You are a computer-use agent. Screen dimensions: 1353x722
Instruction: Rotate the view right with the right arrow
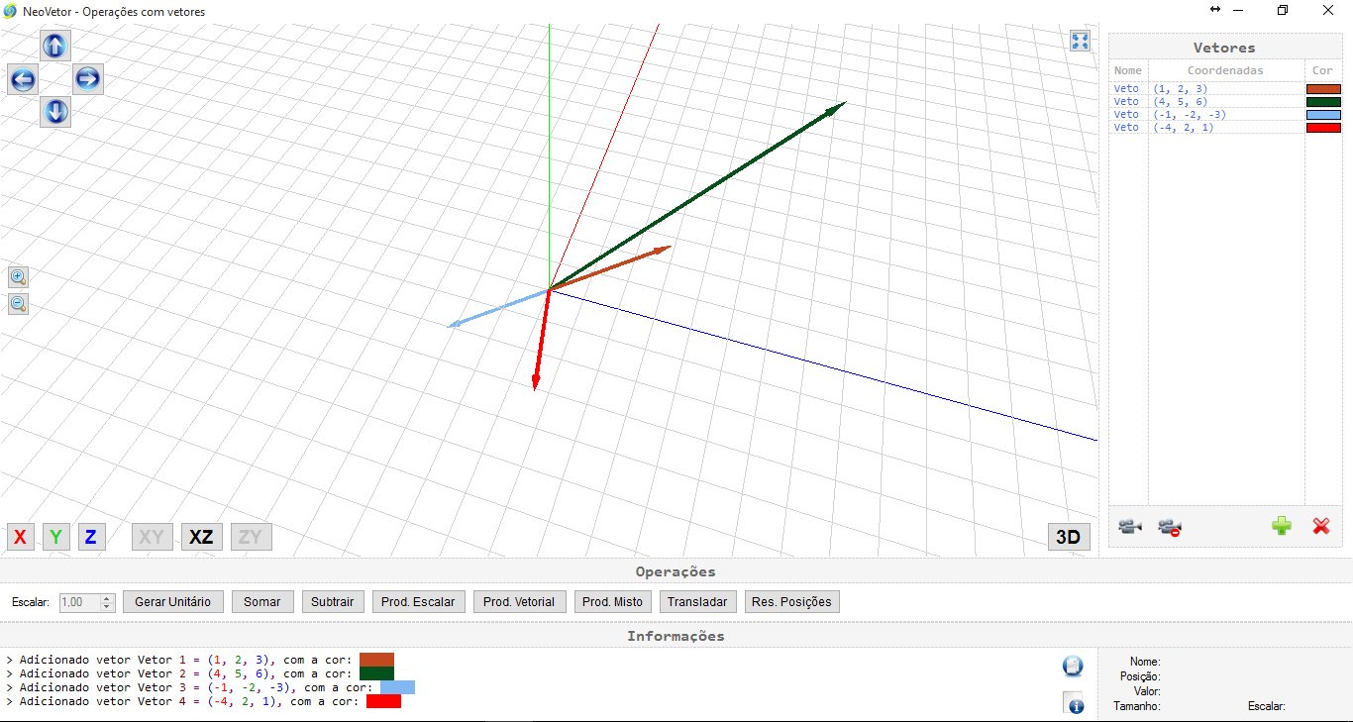[x=87, y=79]
